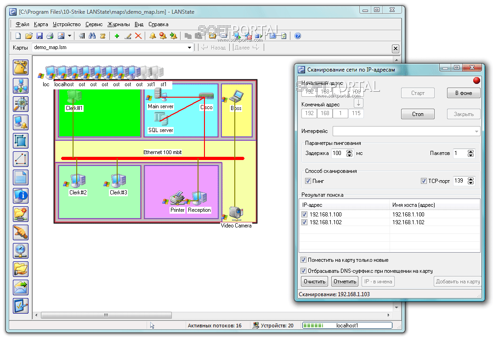Viewport: 493px width, 337px height.
Task: Click the Отметить button
Action: 345,282
